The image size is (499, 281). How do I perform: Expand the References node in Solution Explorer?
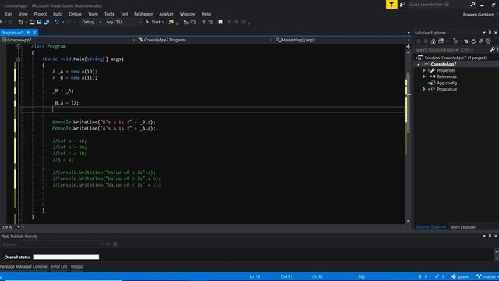424,76
